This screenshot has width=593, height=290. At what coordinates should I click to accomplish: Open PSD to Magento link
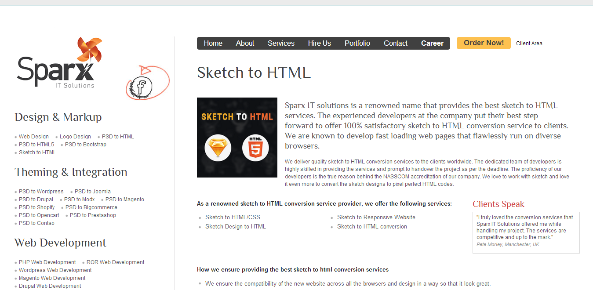[125, 199]
